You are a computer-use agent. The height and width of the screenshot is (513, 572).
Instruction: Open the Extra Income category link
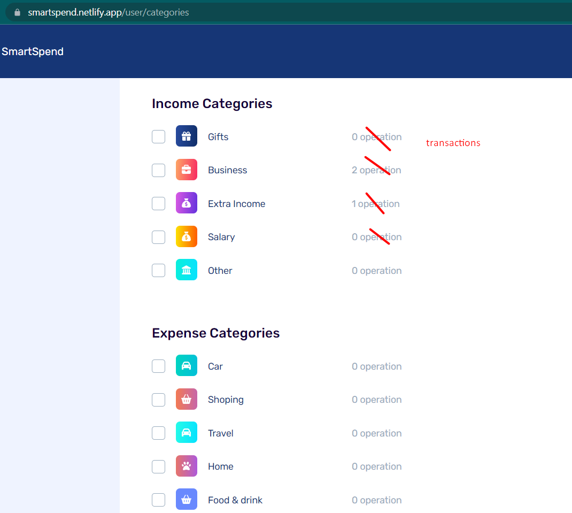point(236,203)
